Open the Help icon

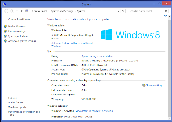pyautogui.click(x=166, y=16)
